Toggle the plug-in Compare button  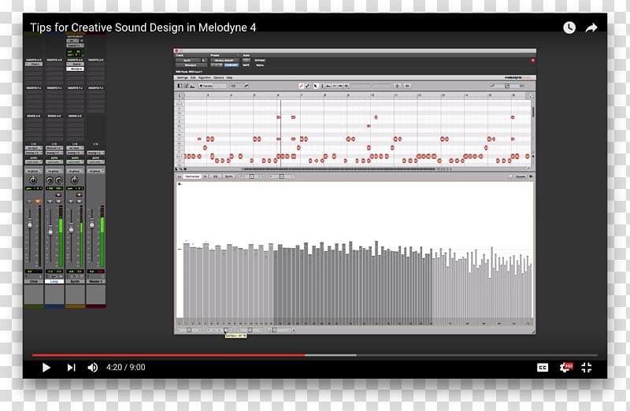tap(232, 65)
